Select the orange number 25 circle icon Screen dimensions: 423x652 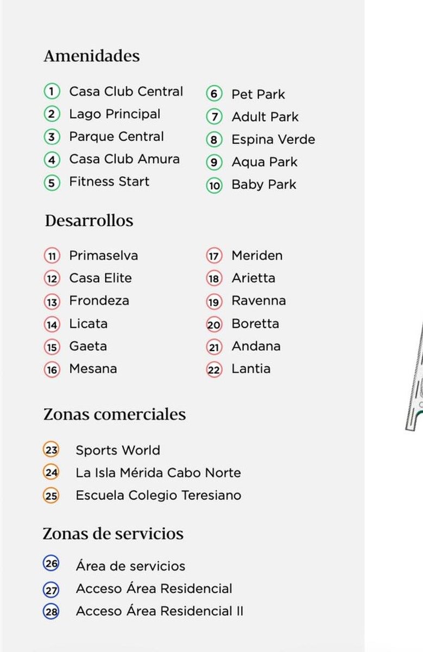51,496
